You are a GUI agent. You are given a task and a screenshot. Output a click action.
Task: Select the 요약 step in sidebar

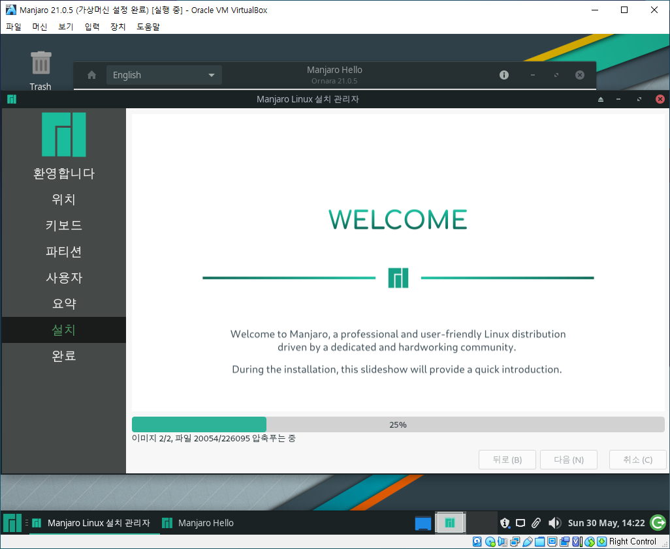pos(63,304)
